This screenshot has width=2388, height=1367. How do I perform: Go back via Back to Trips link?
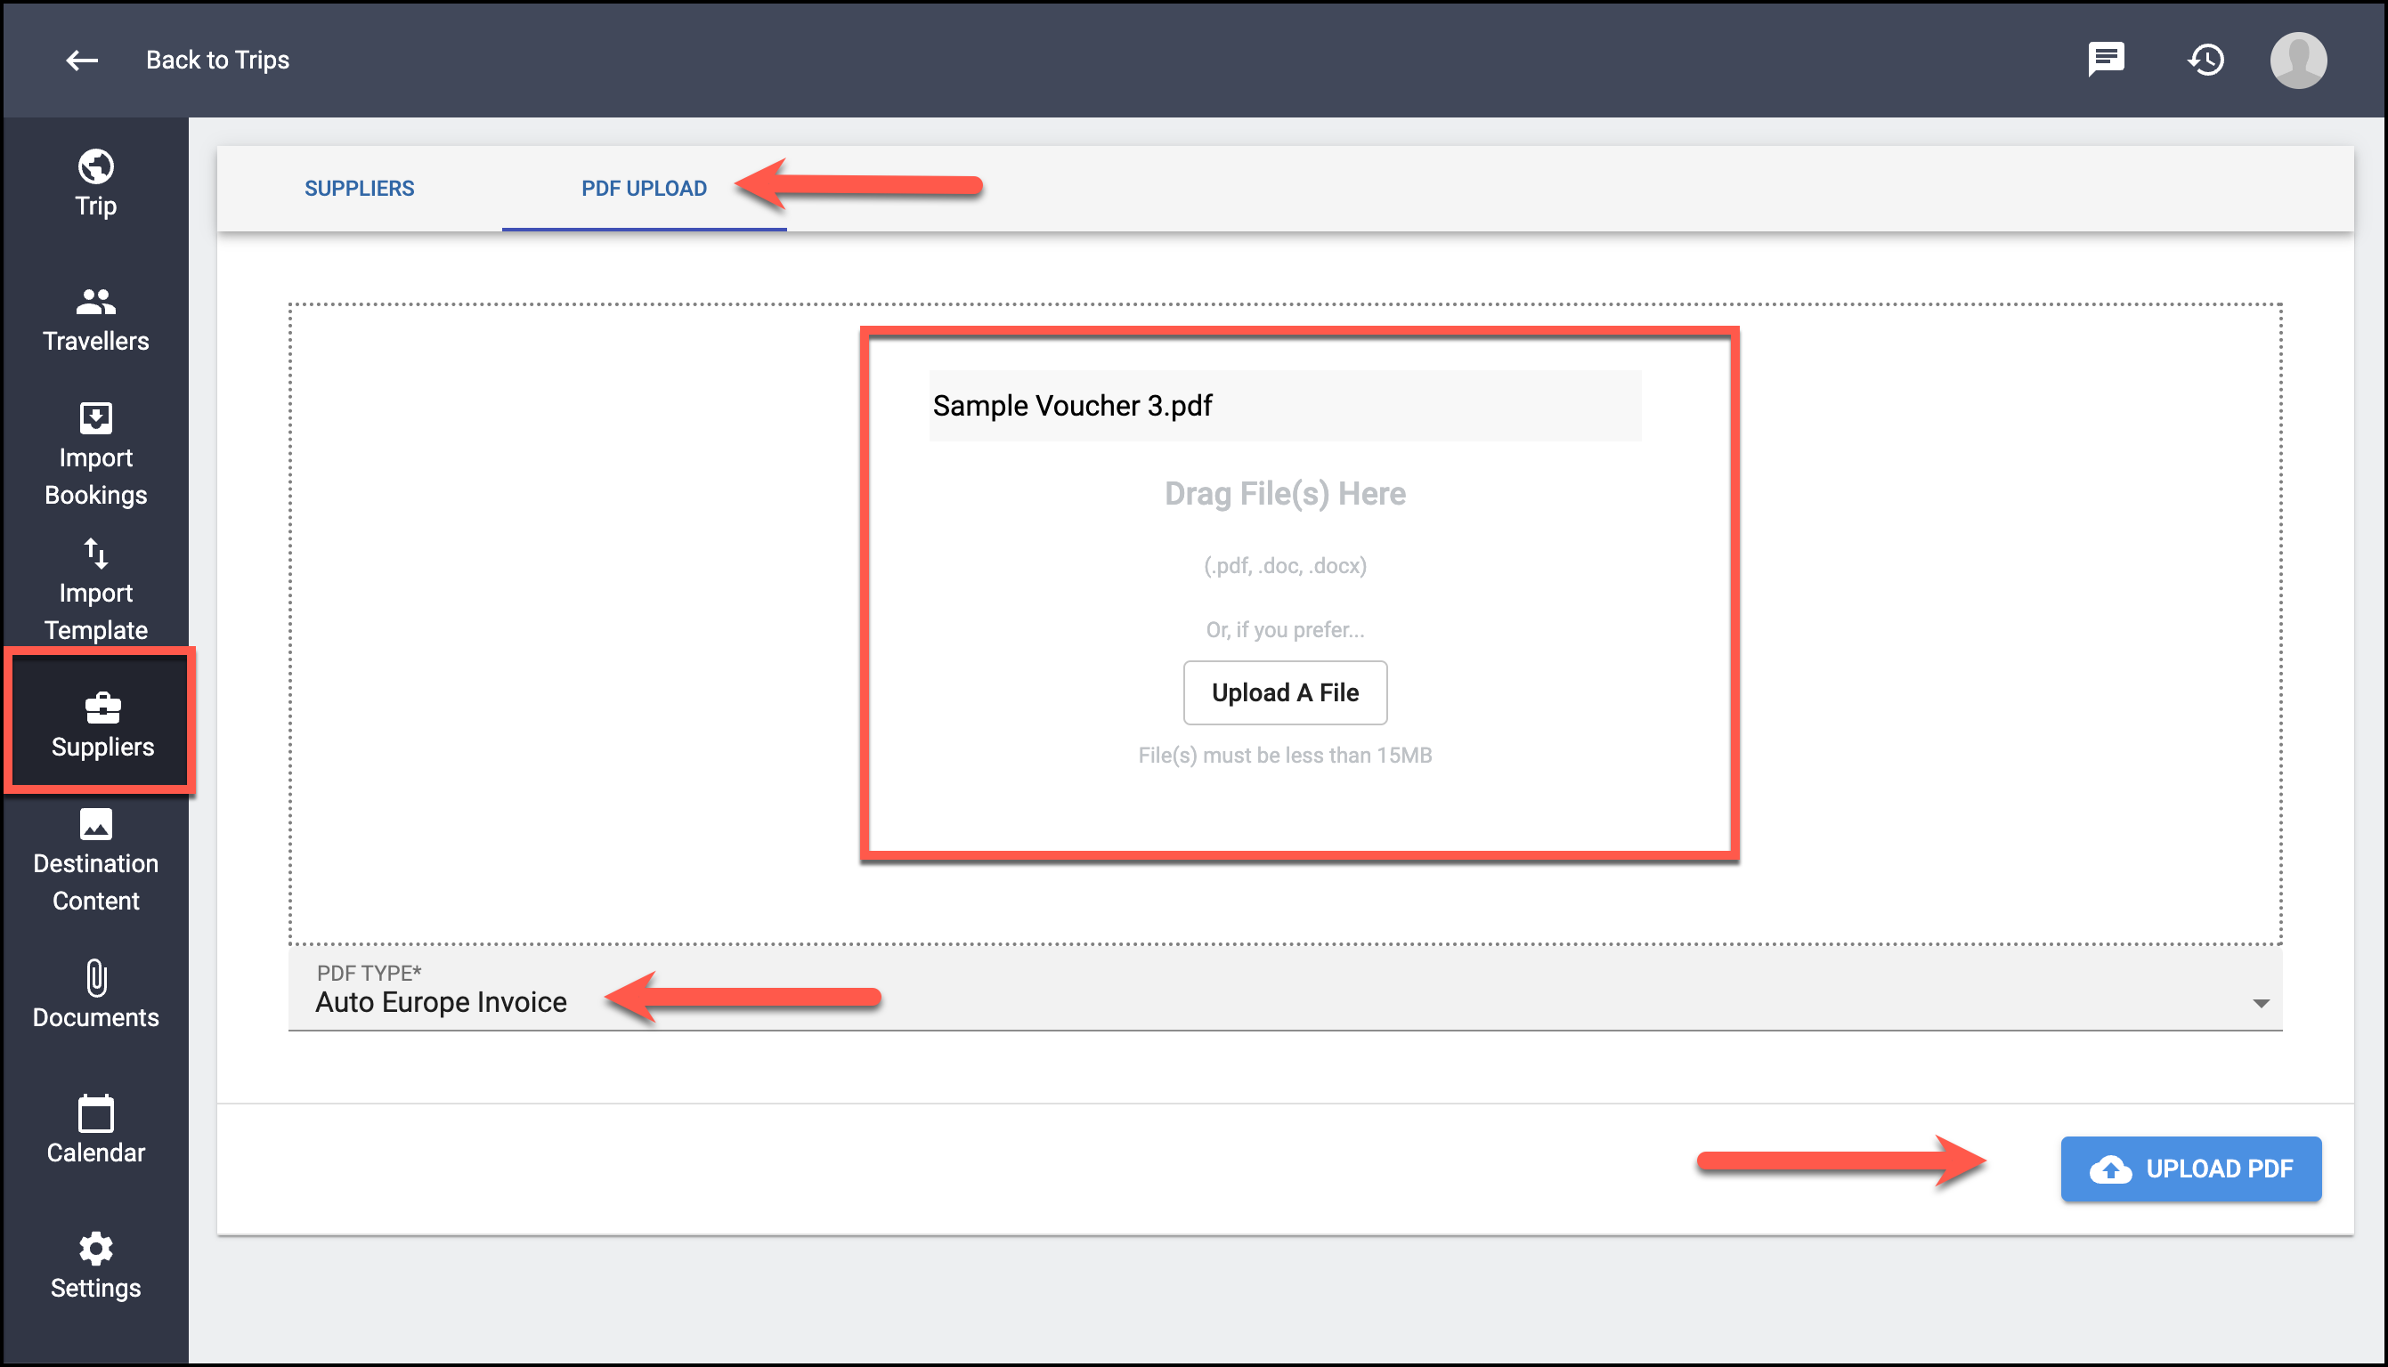tap(217, 61)
